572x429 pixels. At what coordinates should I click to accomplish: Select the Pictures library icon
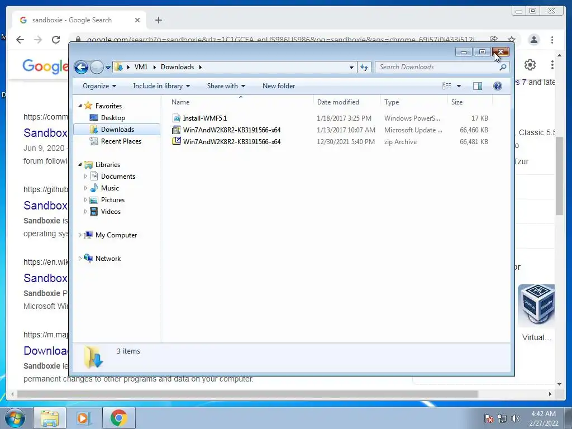coord(94,200)
